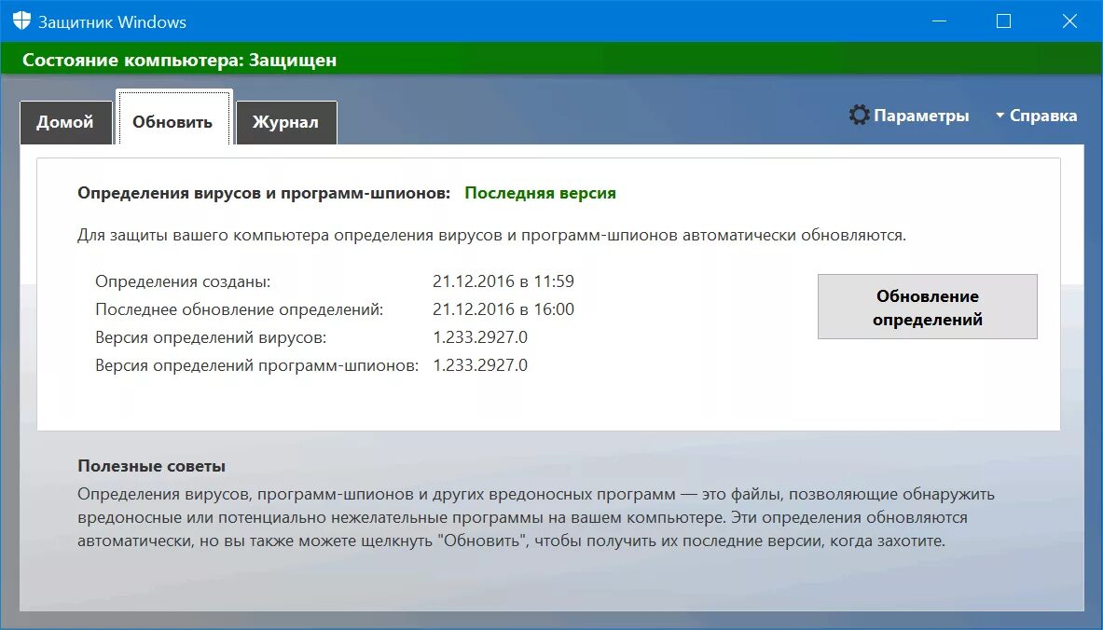Click the Последнее обновление определений label
The height and width of the screenshot is (630, 1103).
coord(240,310)
